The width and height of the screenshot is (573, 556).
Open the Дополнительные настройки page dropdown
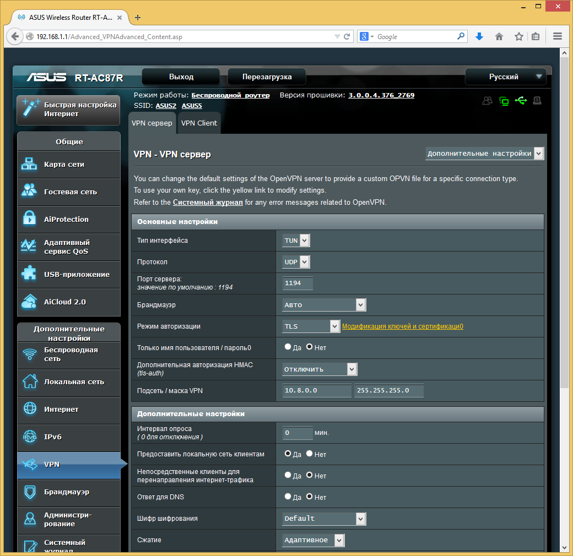484,154
